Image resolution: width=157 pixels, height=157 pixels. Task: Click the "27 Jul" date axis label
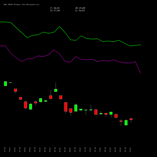pos(130,149)
